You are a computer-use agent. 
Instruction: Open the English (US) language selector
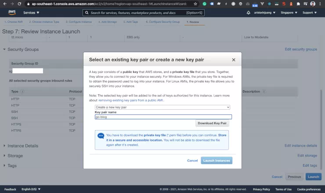click(x=31, y=189)
